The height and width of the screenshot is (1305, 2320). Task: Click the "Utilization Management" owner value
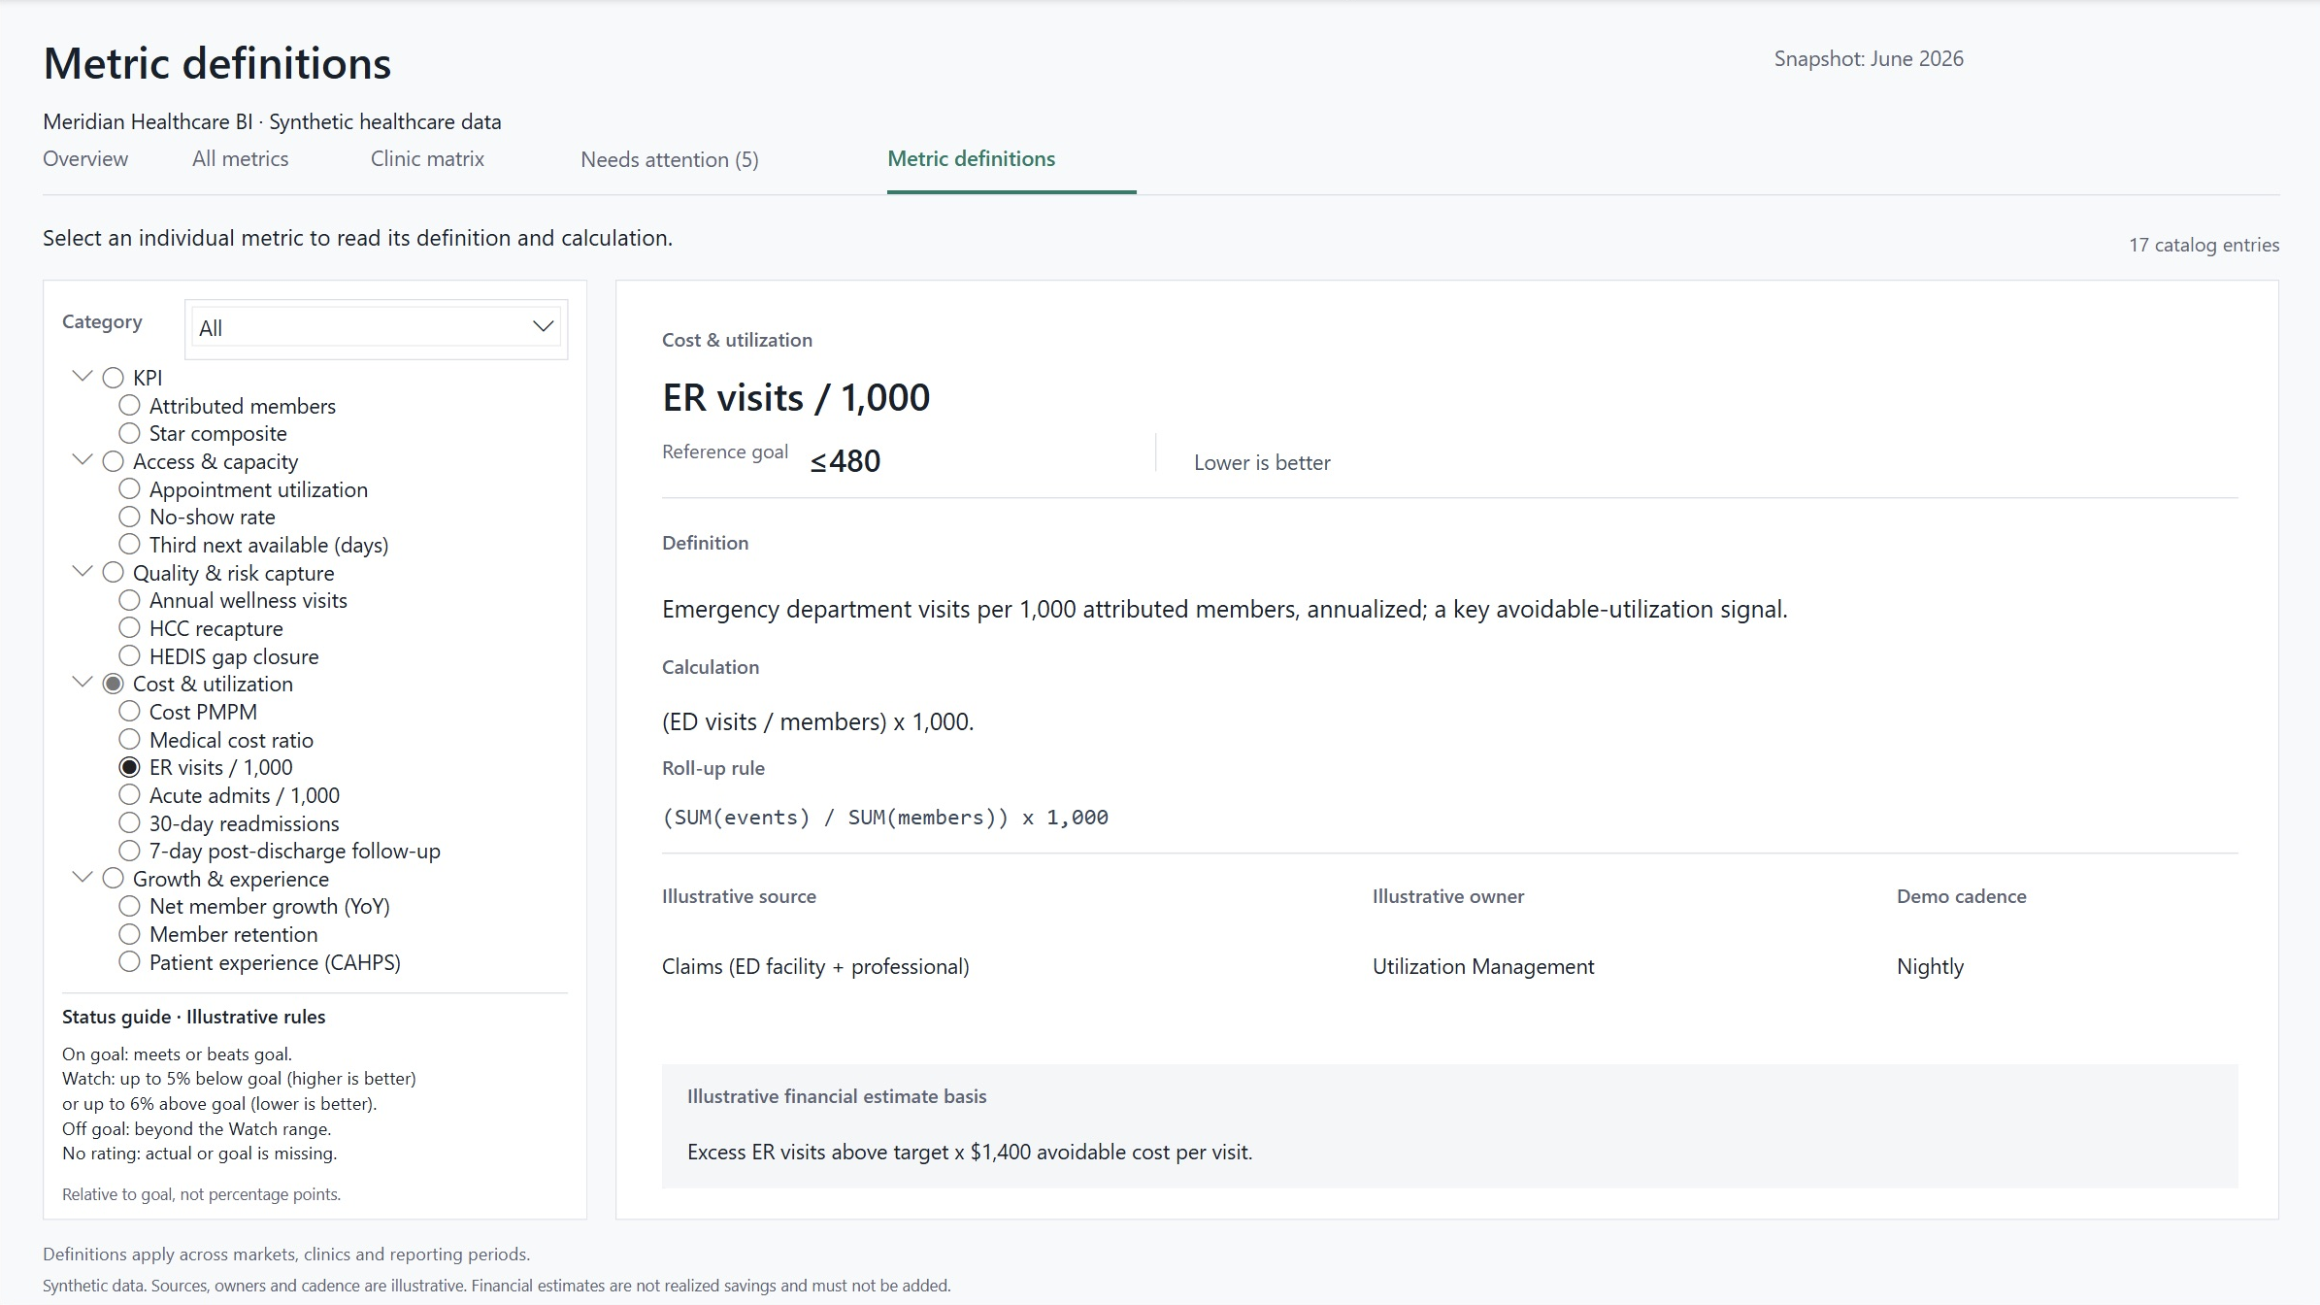pos(1483,967)
